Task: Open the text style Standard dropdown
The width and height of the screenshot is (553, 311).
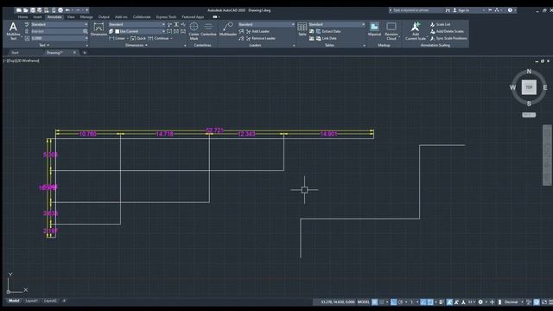Action: point(60,24)
